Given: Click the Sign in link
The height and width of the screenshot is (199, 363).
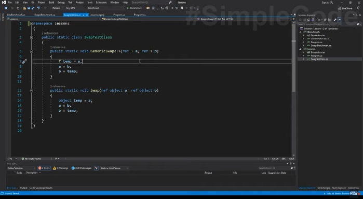Looking at the screenshot, I should coord(325,2).
